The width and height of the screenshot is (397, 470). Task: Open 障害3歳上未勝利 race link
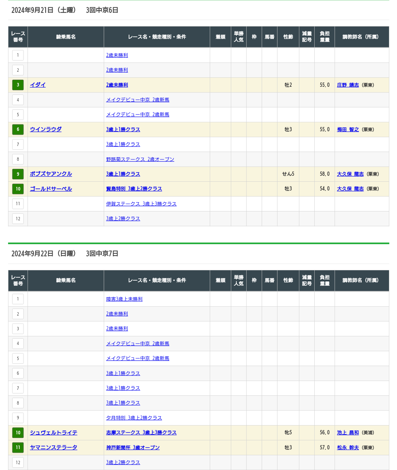(x=124, y=299)
